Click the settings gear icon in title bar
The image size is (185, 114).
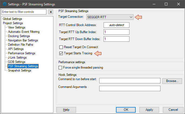click(x=4, y=4)
